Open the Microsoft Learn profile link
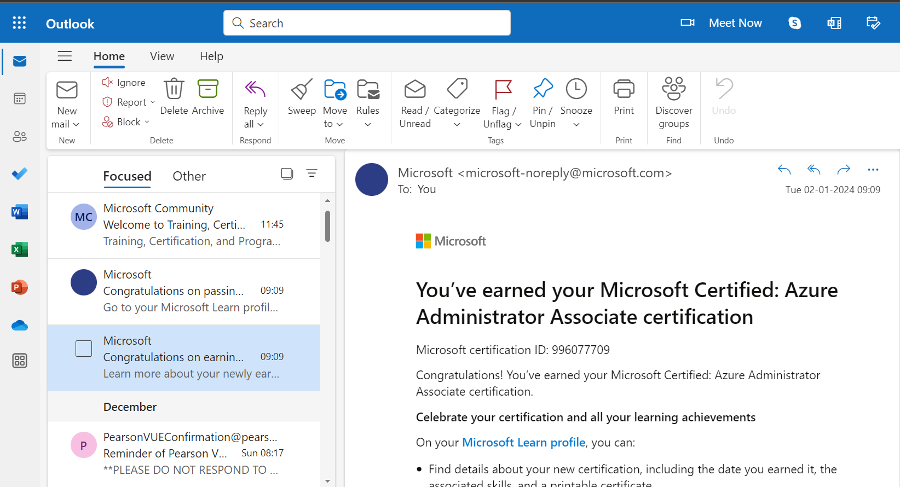The height and width of the screenshot is (487, 900). [x=523, y=442]
